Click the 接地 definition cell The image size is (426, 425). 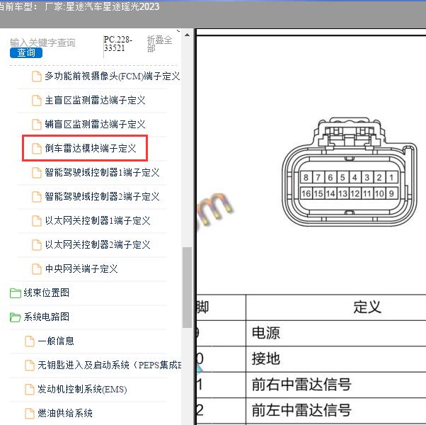click(336, 358)
